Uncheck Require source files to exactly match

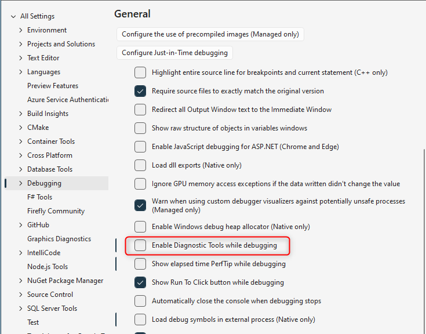tap(140, 91)
